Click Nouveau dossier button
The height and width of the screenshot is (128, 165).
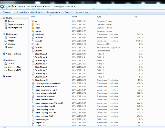coord(82,12)
